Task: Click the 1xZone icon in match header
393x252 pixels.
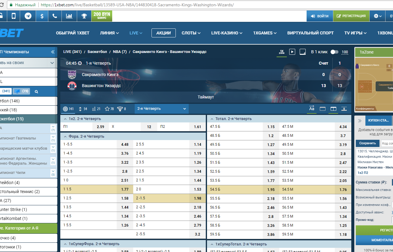Action: [x=281, y=52]
